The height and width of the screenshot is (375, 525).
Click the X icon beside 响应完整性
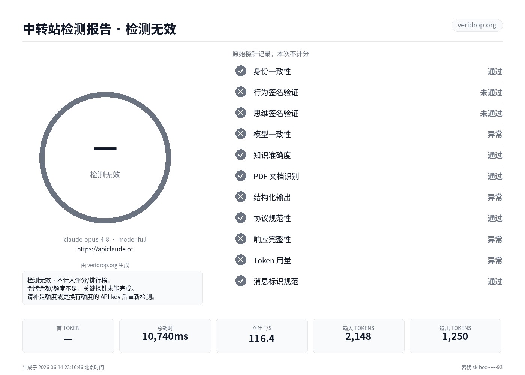(241, 239)
